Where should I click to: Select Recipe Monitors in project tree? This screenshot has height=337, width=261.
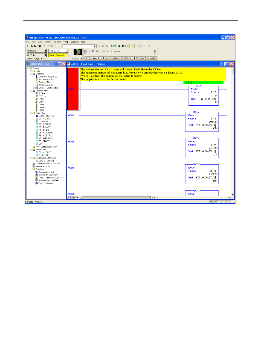click(x=43, y=166)
